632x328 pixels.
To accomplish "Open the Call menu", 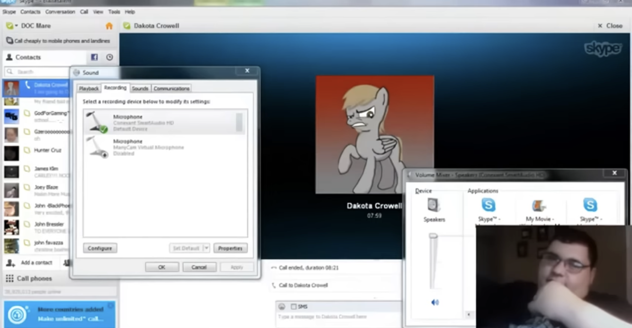I will point(84,12).
